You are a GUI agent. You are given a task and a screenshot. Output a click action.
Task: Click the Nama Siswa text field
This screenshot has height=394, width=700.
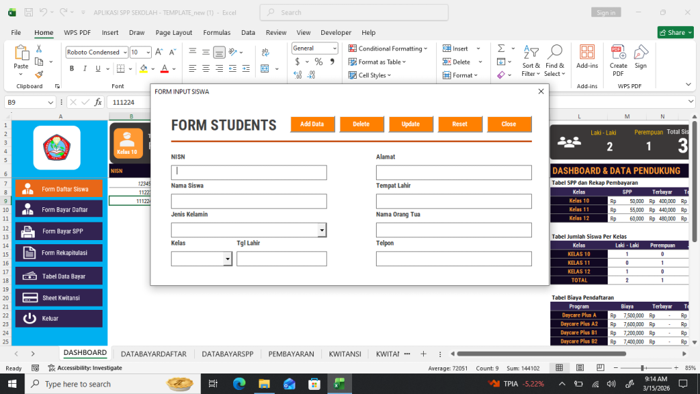tap(249, 201)
